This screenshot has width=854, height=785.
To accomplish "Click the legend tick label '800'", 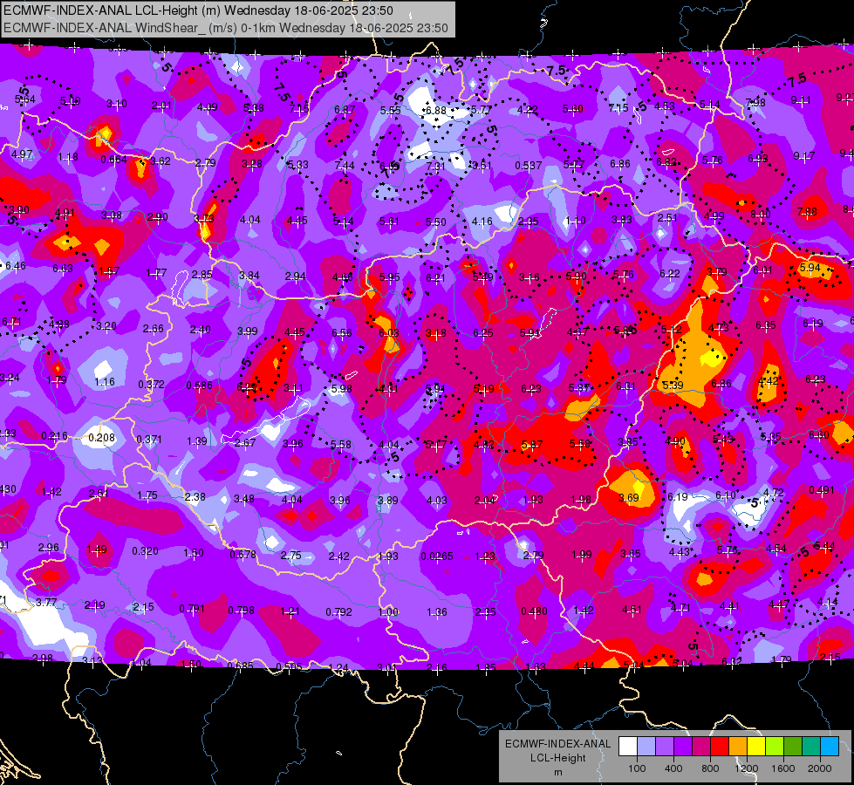I will pyautogui.click(x=710, y=768).
